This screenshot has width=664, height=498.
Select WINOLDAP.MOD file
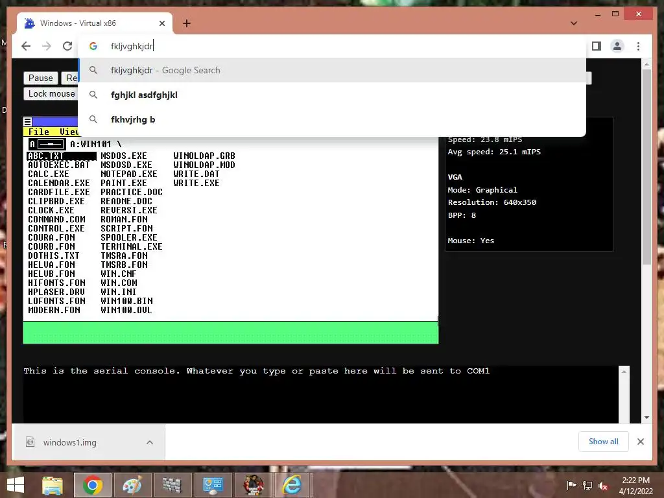pos(204,165)
